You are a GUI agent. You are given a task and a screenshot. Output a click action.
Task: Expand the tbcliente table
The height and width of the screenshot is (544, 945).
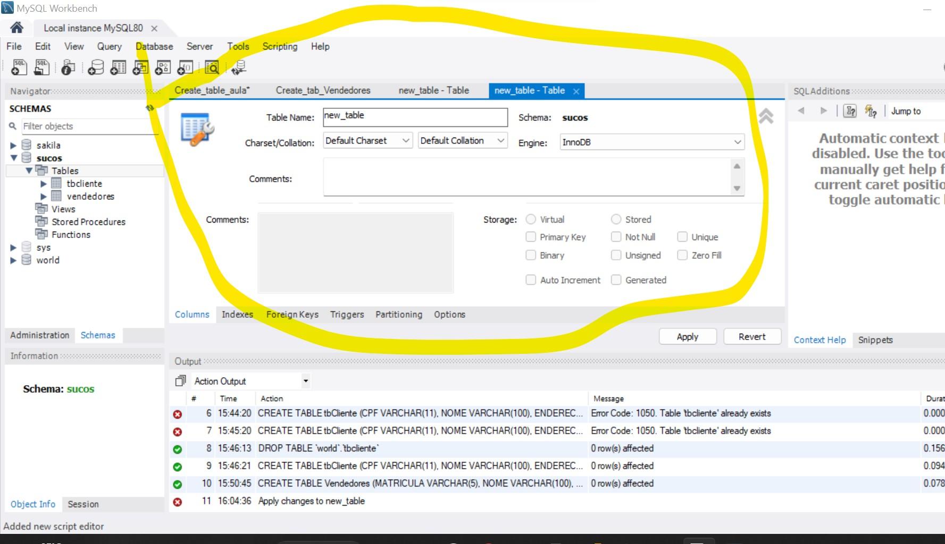coord(44,184)
